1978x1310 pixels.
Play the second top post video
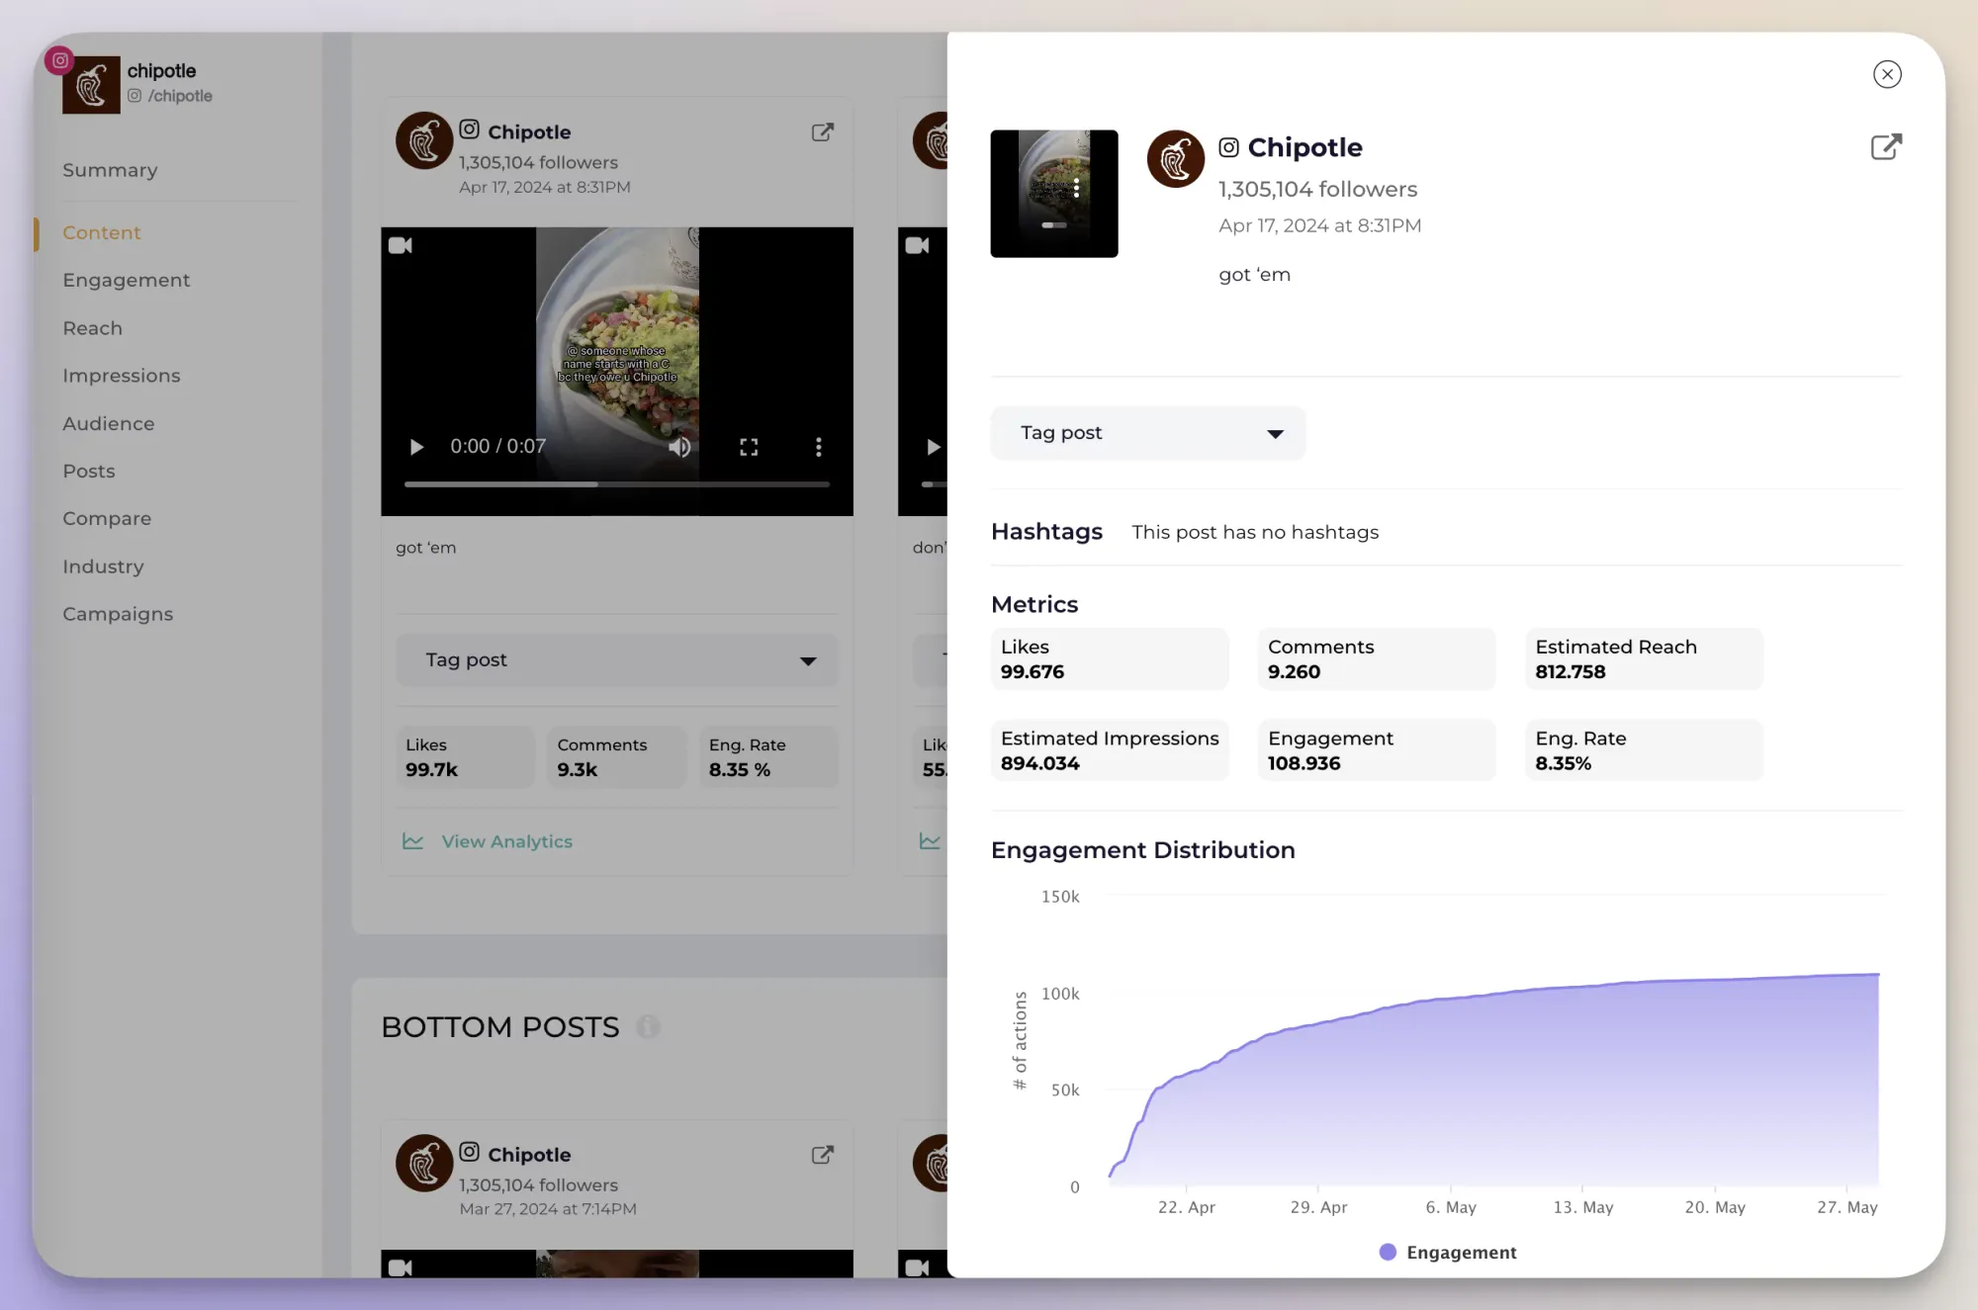pos(932,447)
